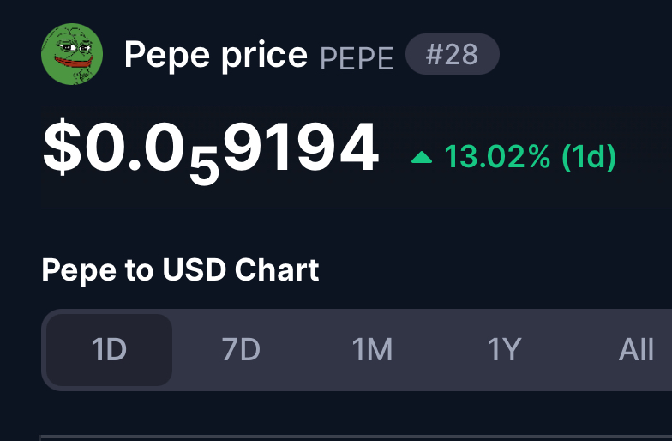
Task: Switch chart to 1M range
Action: (372, 350)
